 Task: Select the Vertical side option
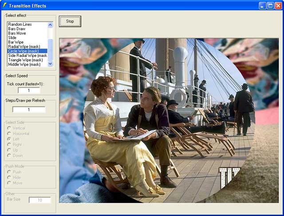coord(9,128)
